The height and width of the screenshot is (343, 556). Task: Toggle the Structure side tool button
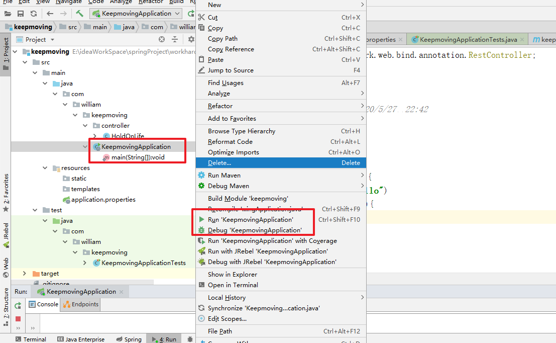[6, 307]
